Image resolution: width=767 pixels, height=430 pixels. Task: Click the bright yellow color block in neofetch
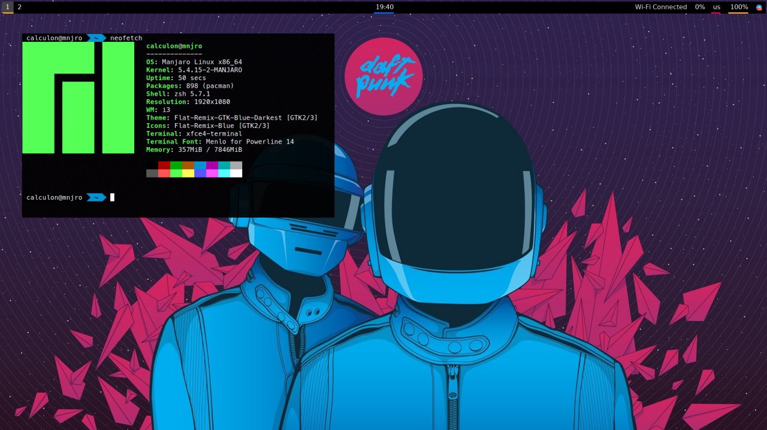pos(188,173)
